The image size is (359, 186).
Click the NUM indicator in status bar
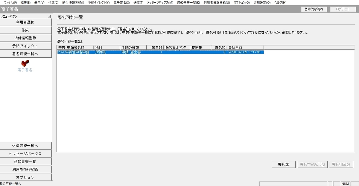click(x=346, y=184)
